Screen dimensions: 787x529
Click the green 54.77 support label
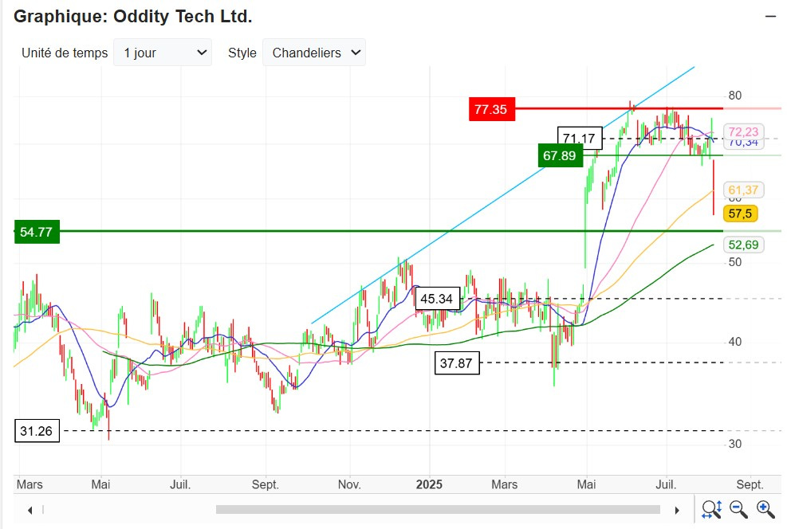(x=37, y=232)
